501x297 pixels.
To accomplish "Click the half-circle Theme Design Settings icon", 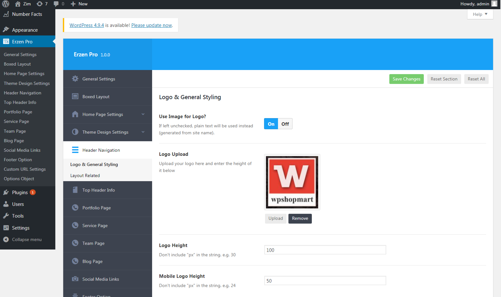I will [75, 132].
